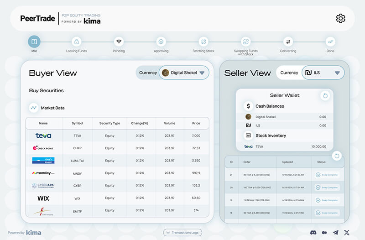Screen dimensions: 365x240
Task: Select the CHKP symbol cell
Action: (78, 148)
